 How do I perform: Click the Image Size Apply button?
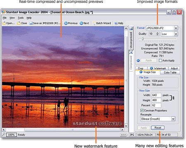[144, 128]
